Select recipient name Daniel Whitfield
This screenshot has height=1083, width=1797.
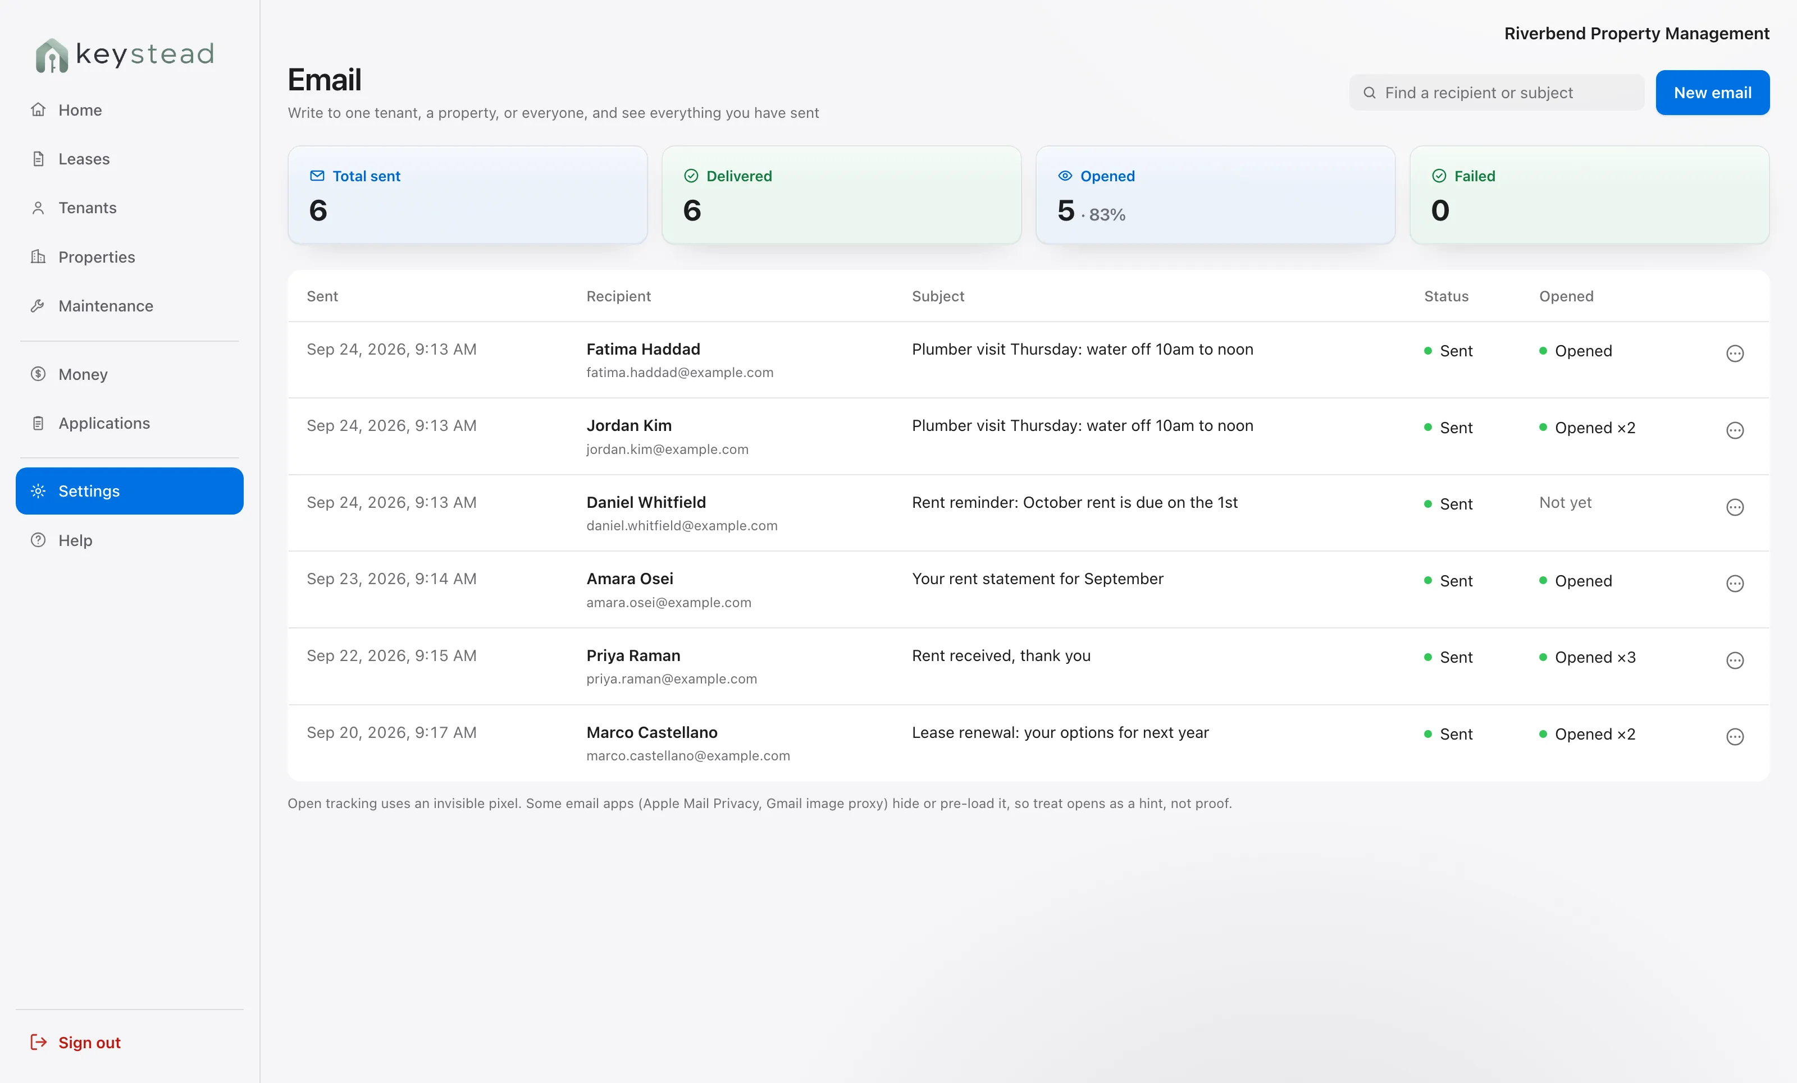[646, 502]
